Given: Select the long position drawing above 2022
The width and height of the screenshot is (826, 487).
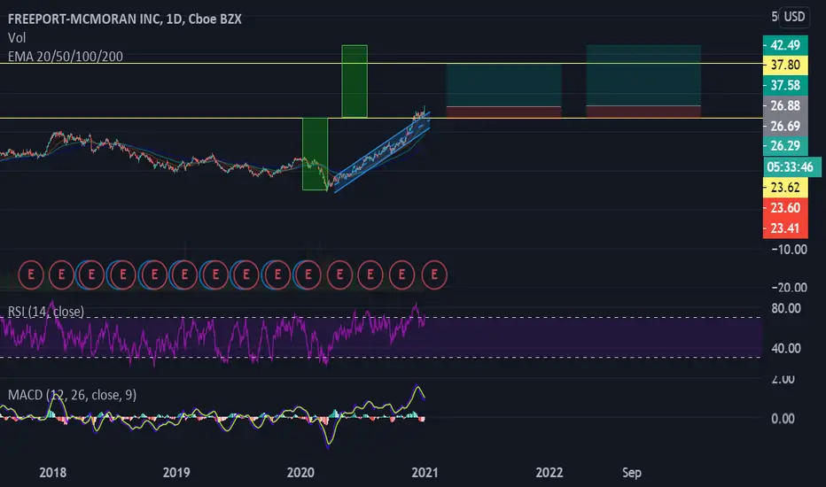Looking at the screenshot, I should point(503,90).
